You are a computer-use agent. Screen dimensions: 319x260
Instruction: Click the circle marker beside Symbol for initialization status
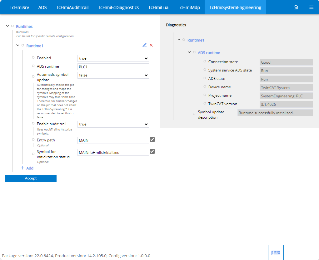[x=33, y=154]
